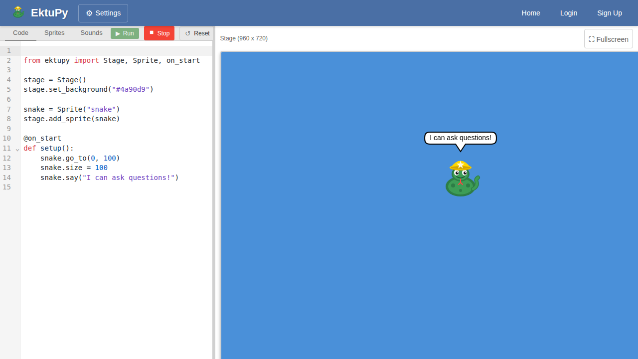This screenshot has width=638, height=359.
Task: Click the EktuPy snake logo icon
Action: tap(18, 12)
